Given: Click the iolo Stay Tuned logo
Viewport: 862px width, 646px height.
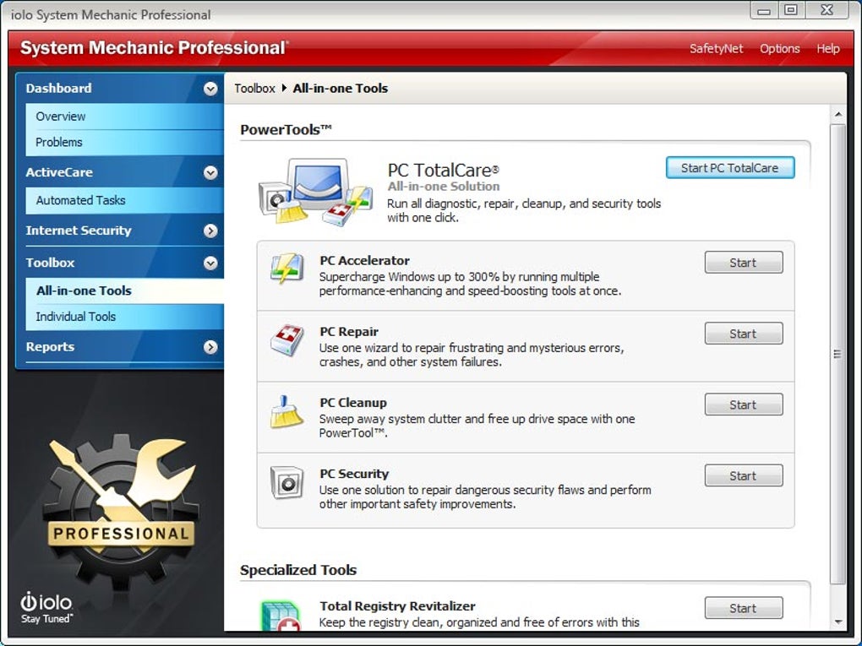Looking at the screenshot, I should click(x=46, y=608).
